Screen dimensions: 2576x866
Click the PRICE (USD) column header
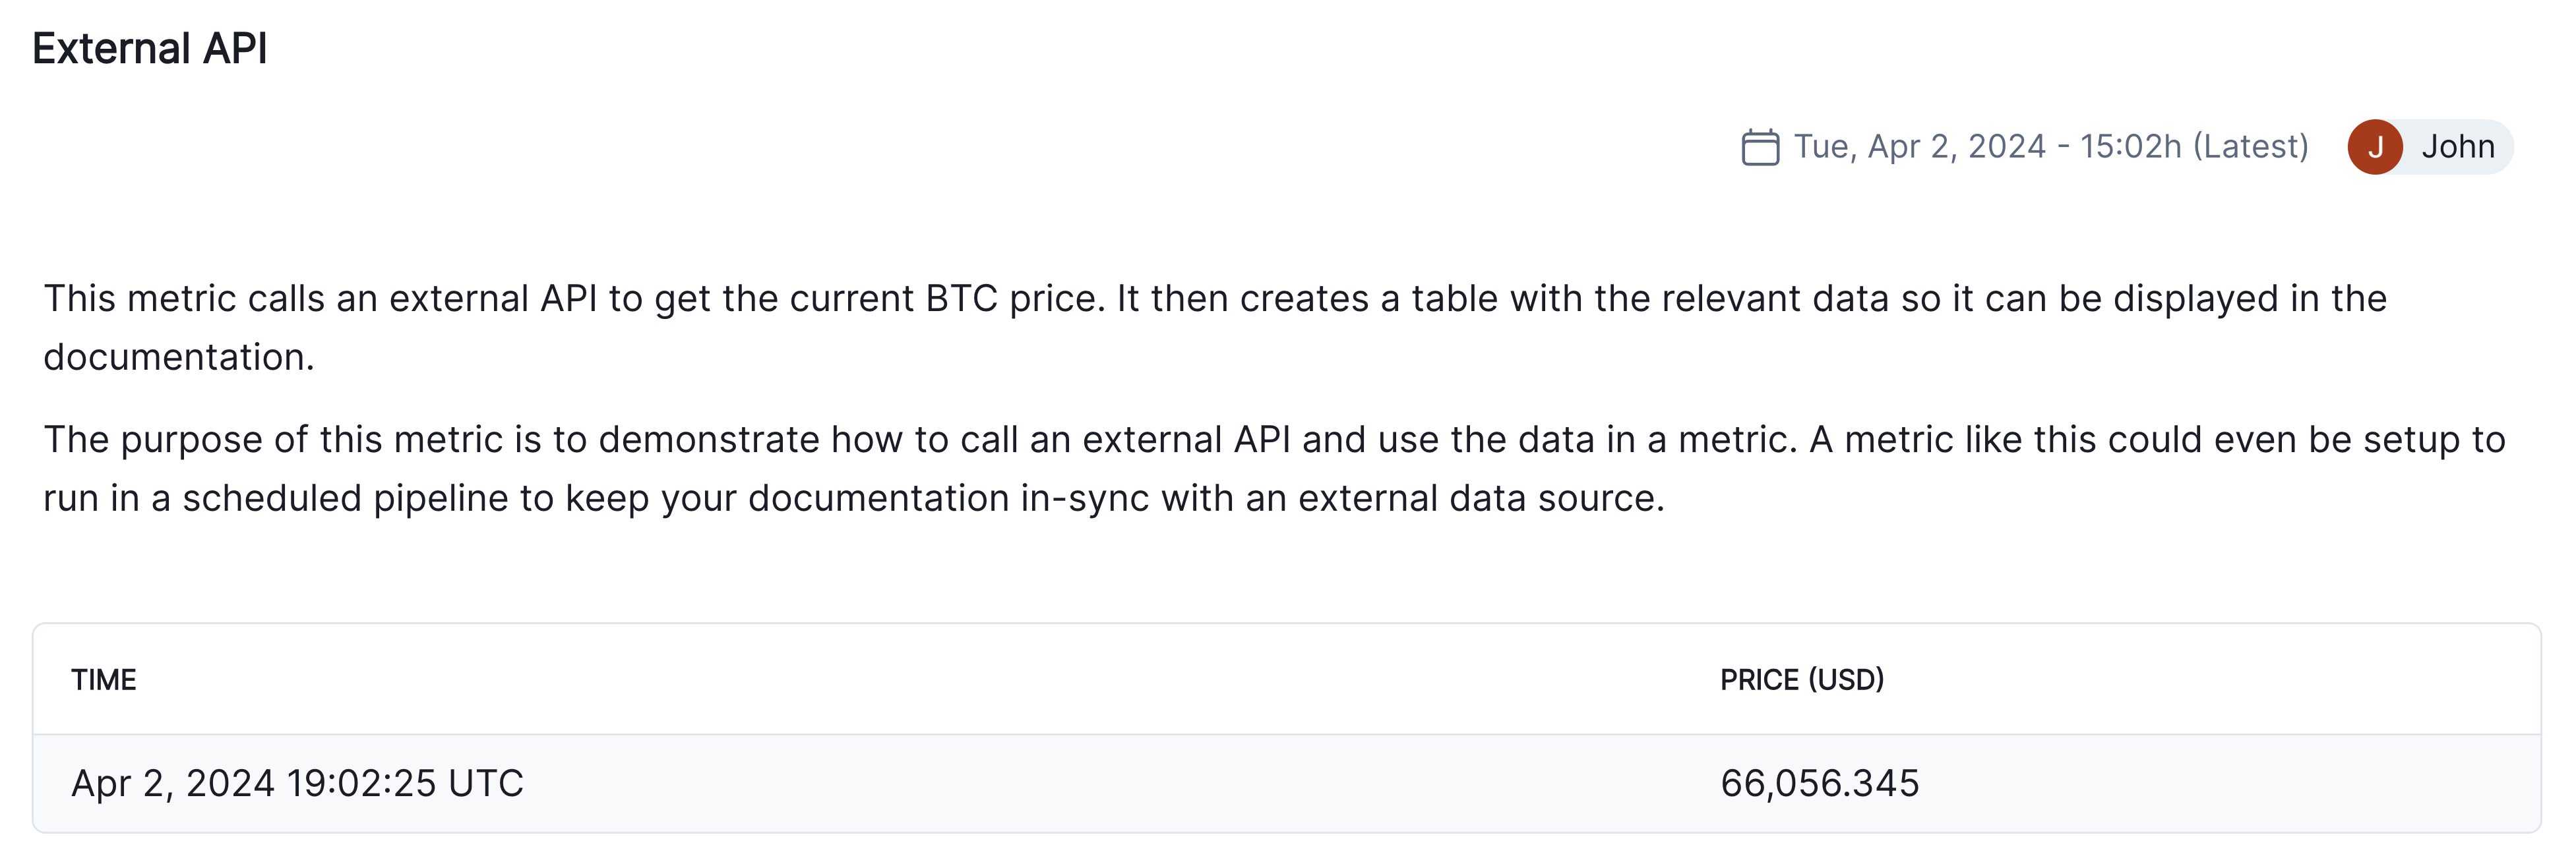click(x=1801, y=680)
